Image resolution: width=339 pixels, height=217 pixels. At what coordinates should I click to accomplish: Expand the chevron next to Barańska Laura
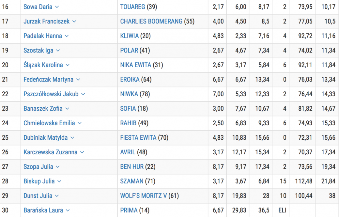[68, 210]
